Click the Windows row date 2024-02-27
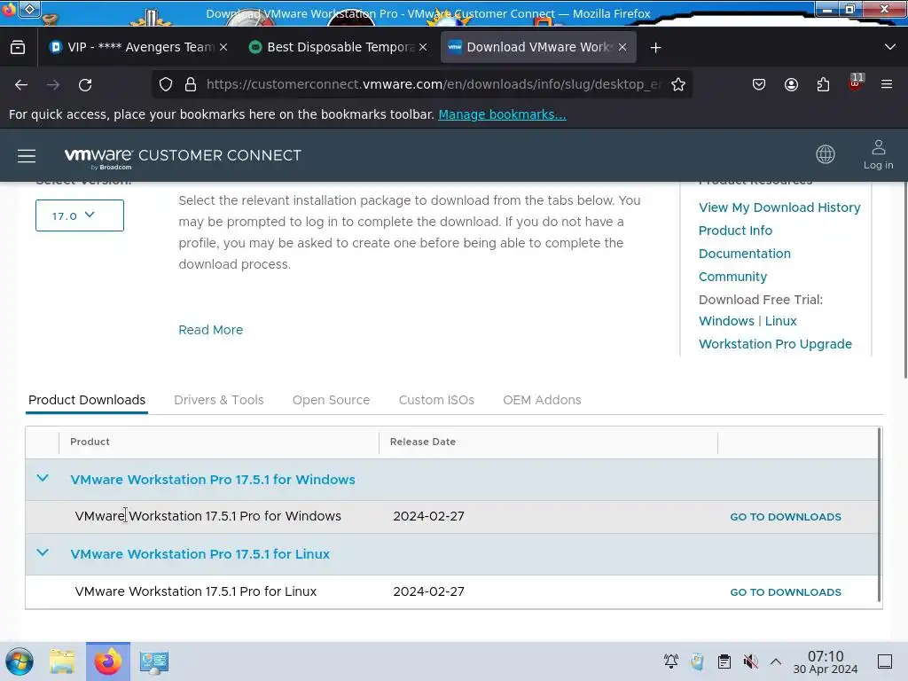908x681 pixels. (x=428, y=516)
